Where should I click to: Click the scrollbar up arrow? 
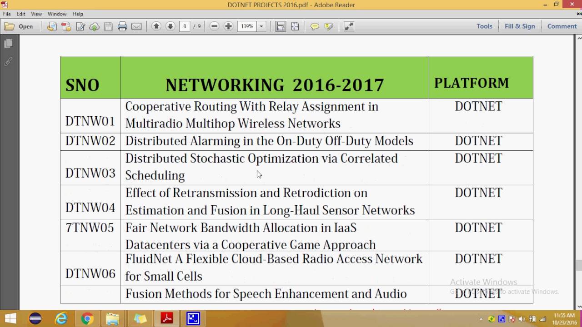pyautogui.click(x=578, y=38)
